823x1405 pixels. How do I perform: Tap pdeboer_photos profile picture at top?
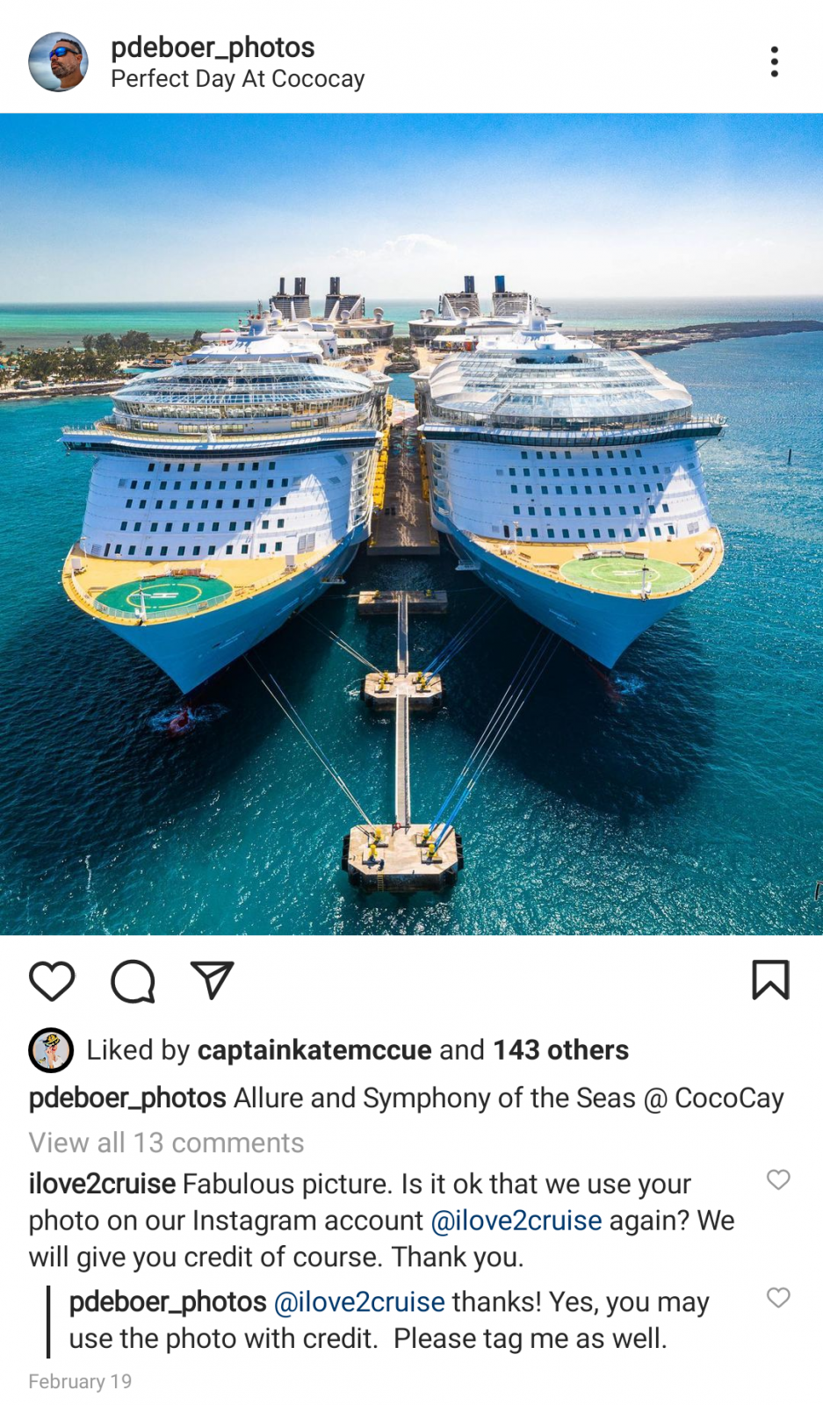point(58,61)
